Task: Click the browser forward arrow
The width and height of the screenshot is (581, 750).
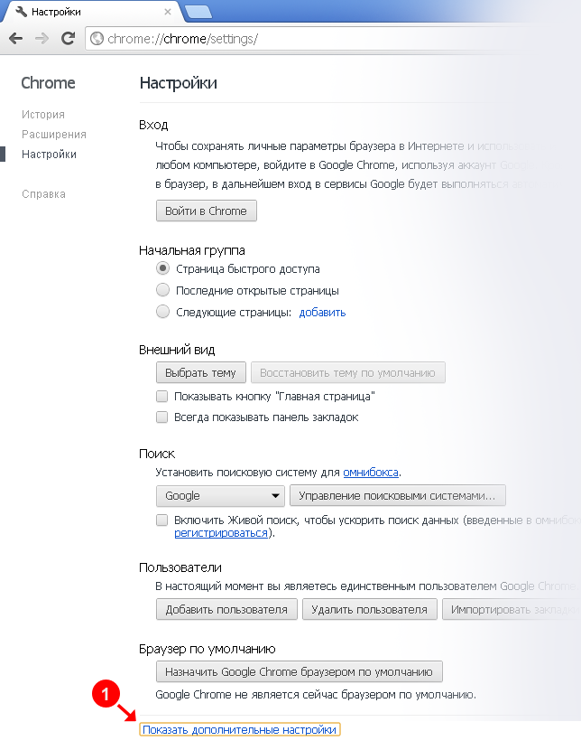Action: (42, 38)
